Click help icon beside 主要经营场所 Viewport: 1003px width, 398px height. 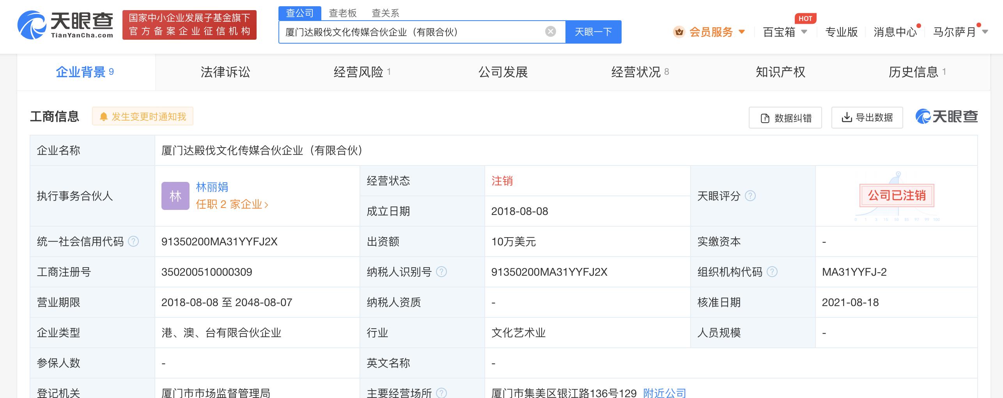441,393
